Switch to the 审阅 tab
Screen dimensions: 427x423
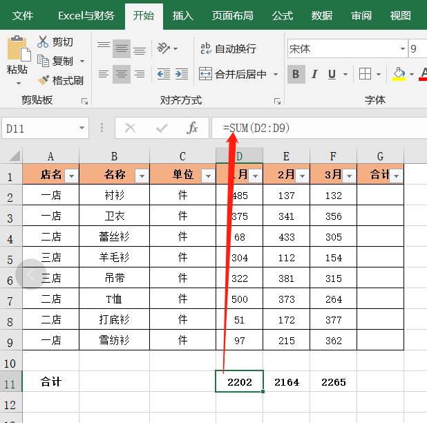click(361, 15)
